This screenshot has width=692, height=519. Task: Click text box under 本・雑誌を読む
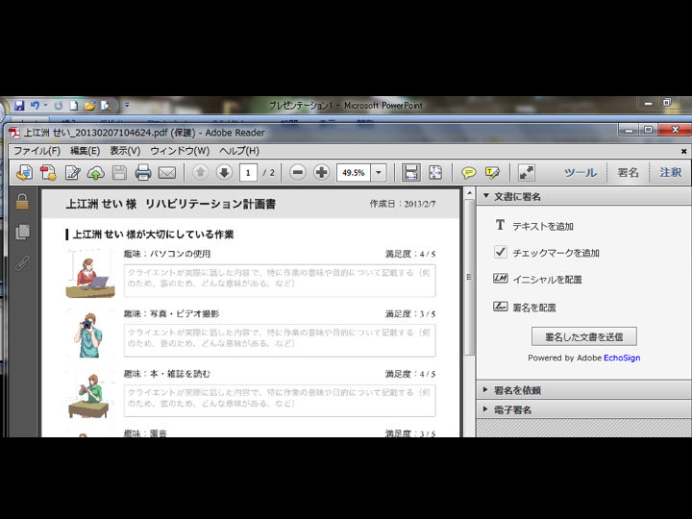(280, 400)
